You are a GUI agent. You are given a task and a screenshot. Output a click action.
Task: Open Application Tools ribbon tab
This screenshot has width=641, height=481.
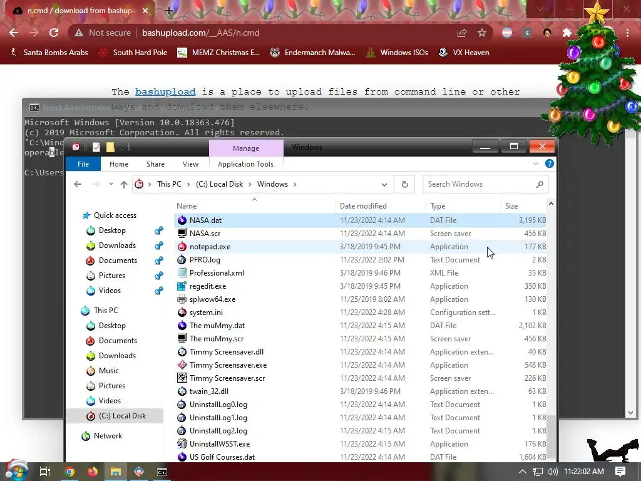(245, 164)
